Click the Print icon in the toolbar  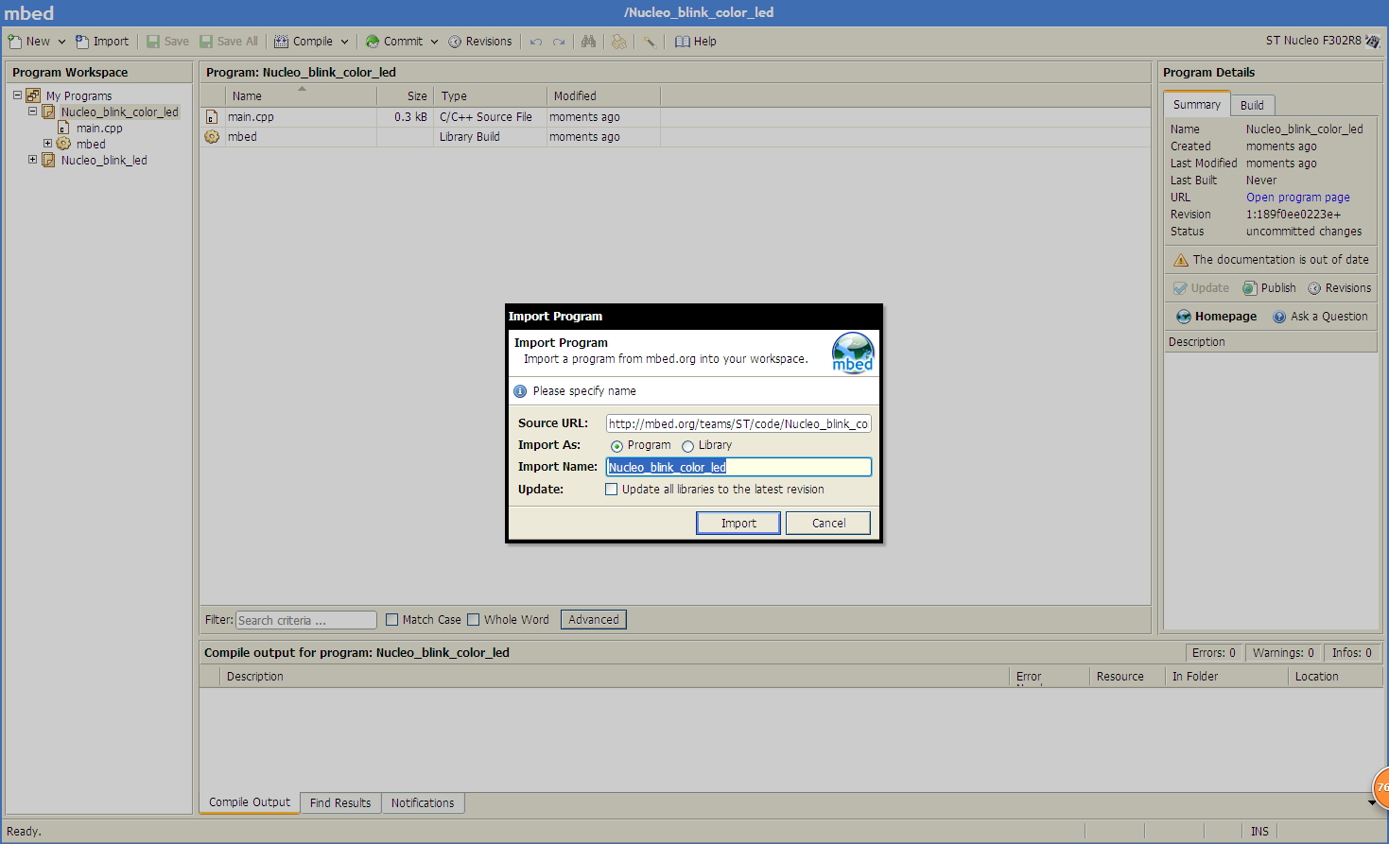(x=619, y=42)
